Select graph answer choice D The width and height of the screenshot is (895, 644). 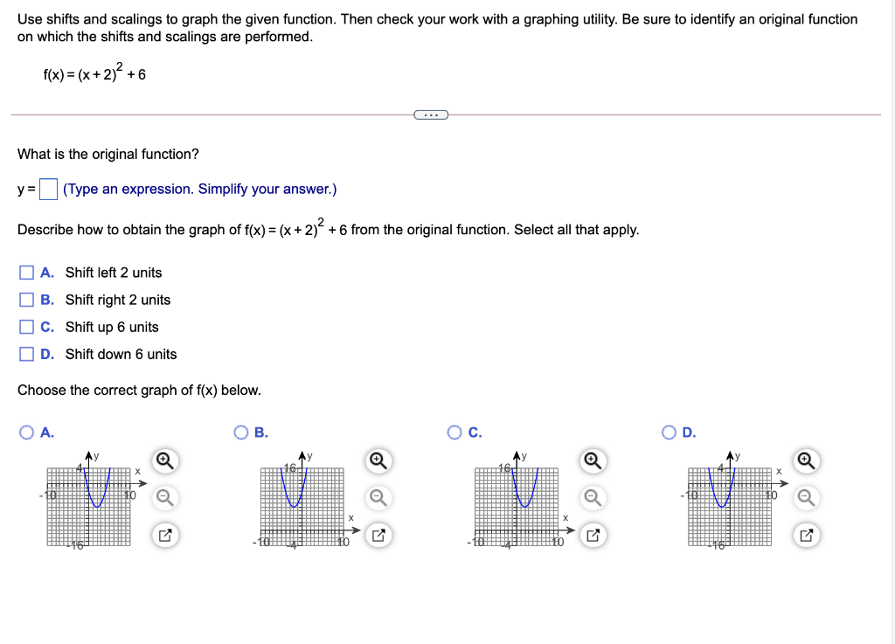[x=669, y=433]
